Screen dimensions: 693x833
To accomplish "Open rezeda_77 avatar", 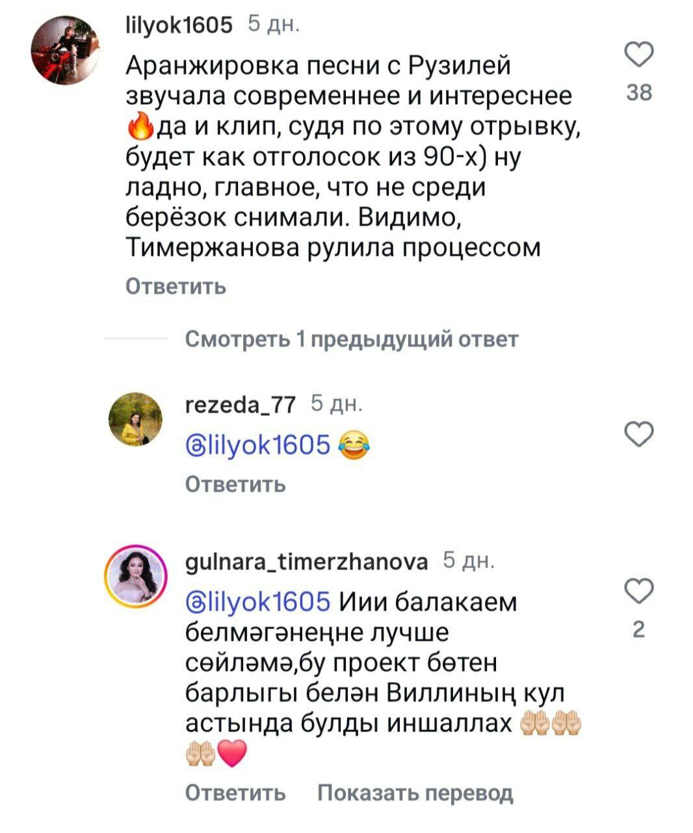I will [135, 419].
